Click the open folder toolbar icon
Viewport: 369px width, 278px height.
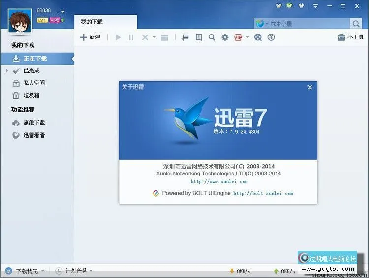pyautogui.click(x=165, y=37)
